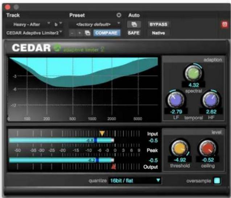This screenshot has width=231, height=198.
Task: Click the level panel title
Action: pos(216,132)
